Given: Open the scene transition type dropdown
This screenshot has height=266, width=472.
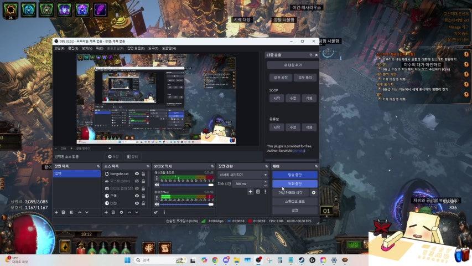Looking at the screenshot, I should [242, 175].
